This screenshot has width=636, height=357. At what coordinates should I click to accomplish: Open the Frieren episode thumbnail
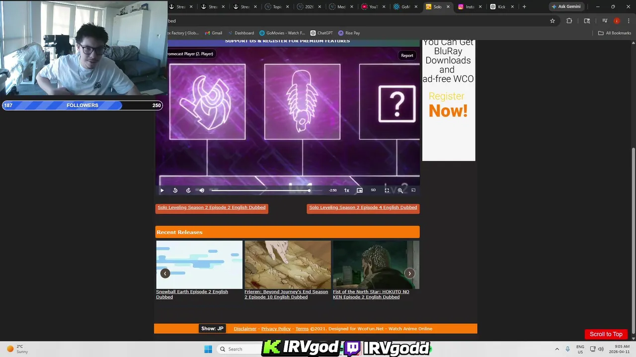click(x=288, y=265)
